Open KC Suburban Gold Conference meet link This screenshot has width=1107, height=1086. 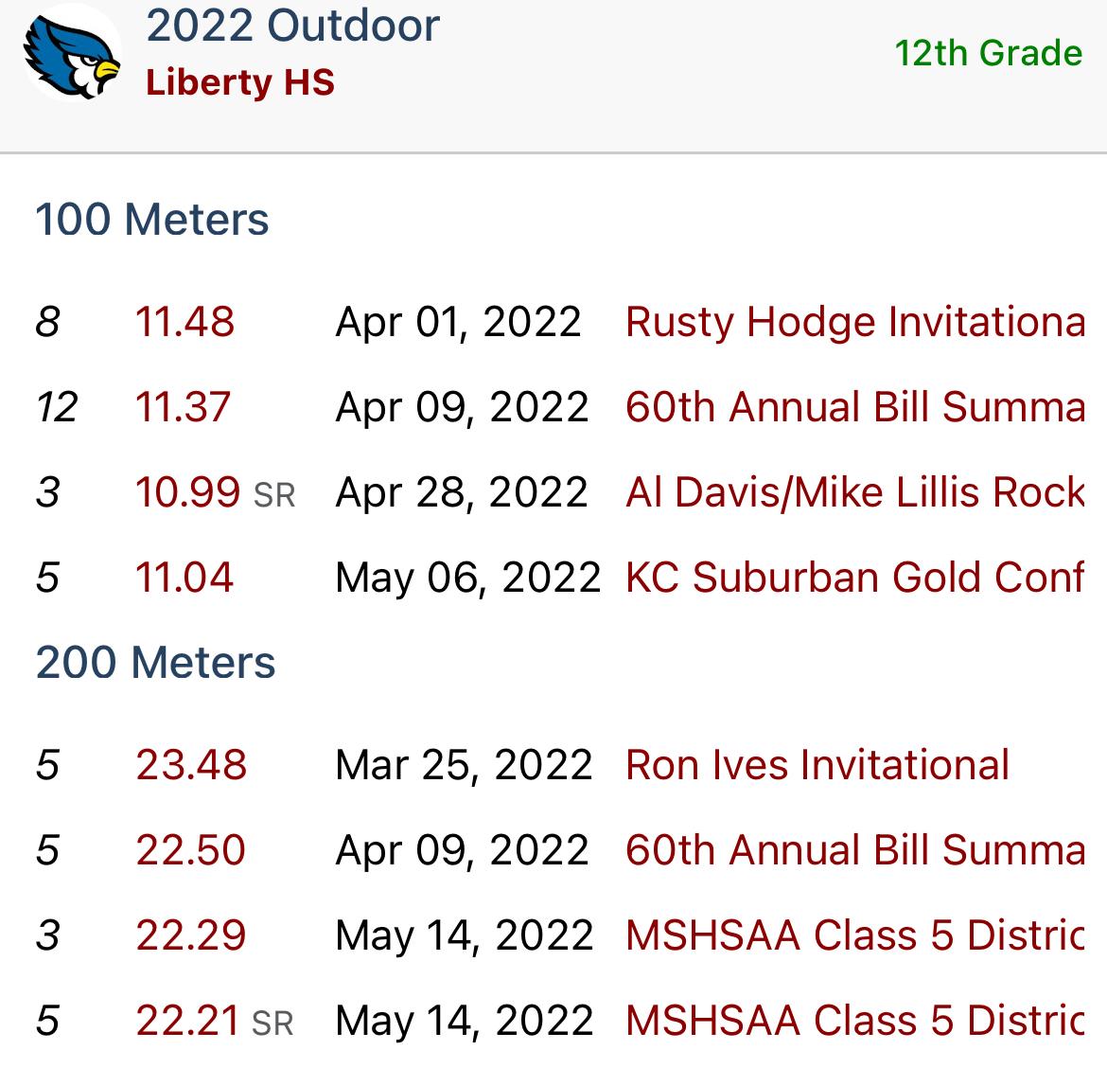pos(855,578)
